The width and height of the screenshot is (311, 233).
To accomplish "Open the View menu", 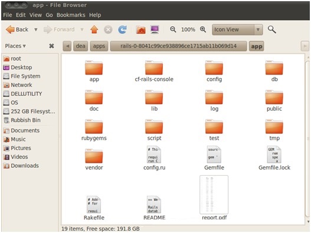I will point(35,15).
